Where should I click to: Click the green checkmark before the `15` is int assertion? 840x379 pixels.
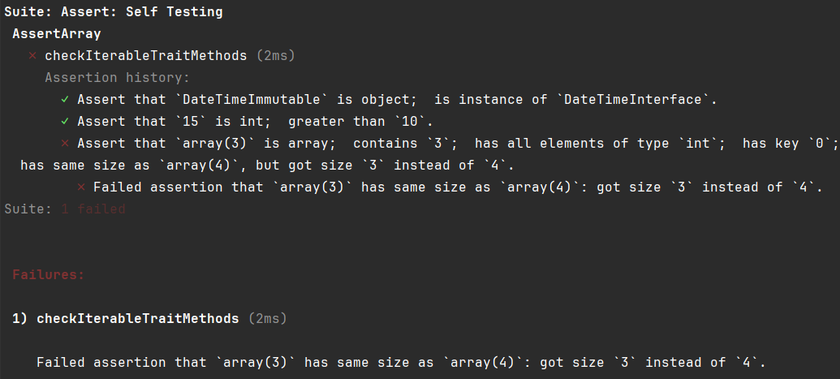click(x=64, y=122)
